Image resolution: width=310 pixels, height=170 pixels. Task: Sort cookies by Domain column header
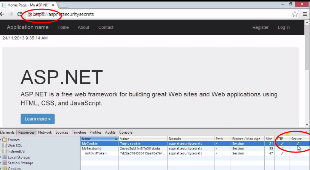(x=191, y=139)
